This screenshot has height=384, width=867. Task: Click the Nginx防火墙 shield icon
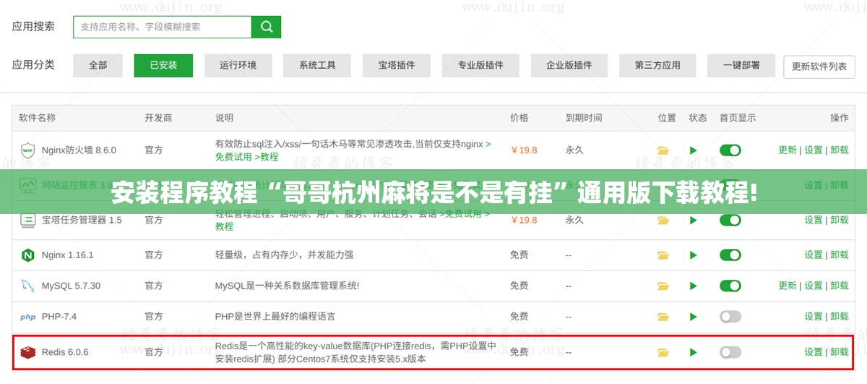tap(28, 150)
